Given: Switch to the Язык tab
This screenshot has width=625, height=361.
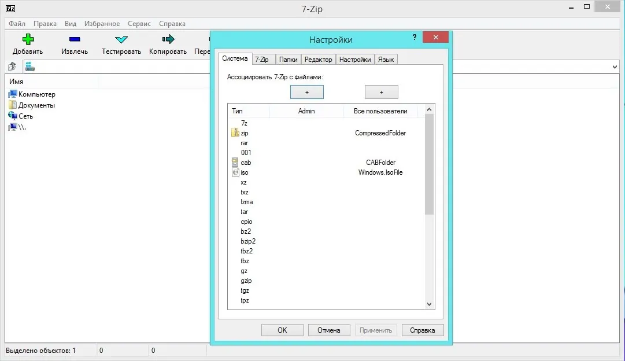Looking at the screenshot, I should click(386, 60).
